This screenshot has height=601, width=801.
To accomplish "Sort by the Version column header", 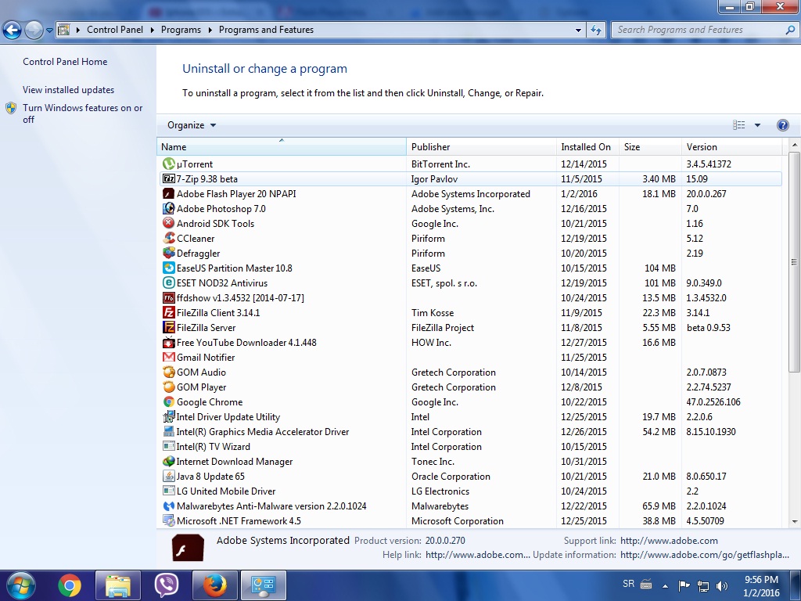I will 731,146.
